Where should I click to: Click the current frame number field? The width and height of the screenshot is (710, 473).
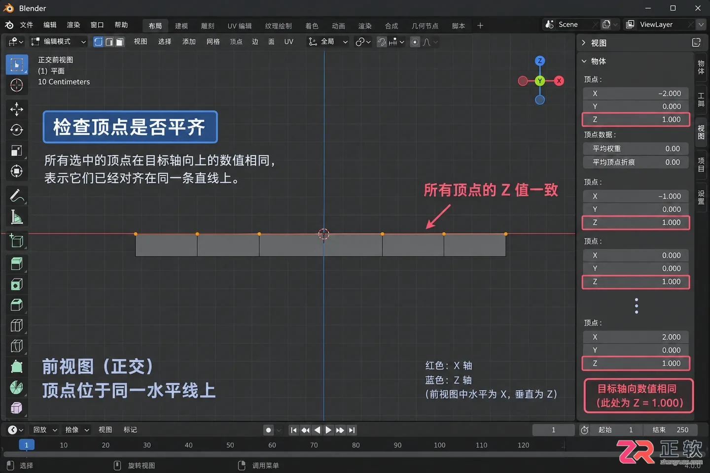pyautogui.click(x=553, y=430)
